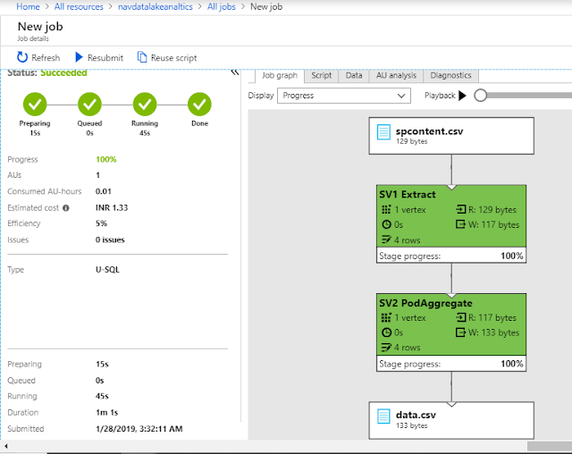
Task: Click the Done stage check icon
Action: coord(199,105)
